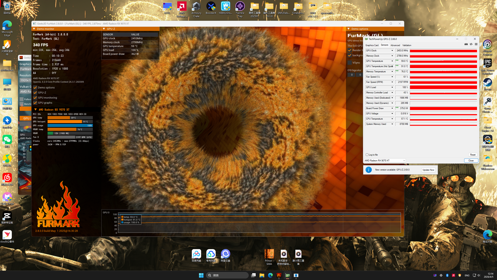Click the first OSI bgcolor value field
The width and height of the screenshot is (497, 280).
[x=352, y=75]
